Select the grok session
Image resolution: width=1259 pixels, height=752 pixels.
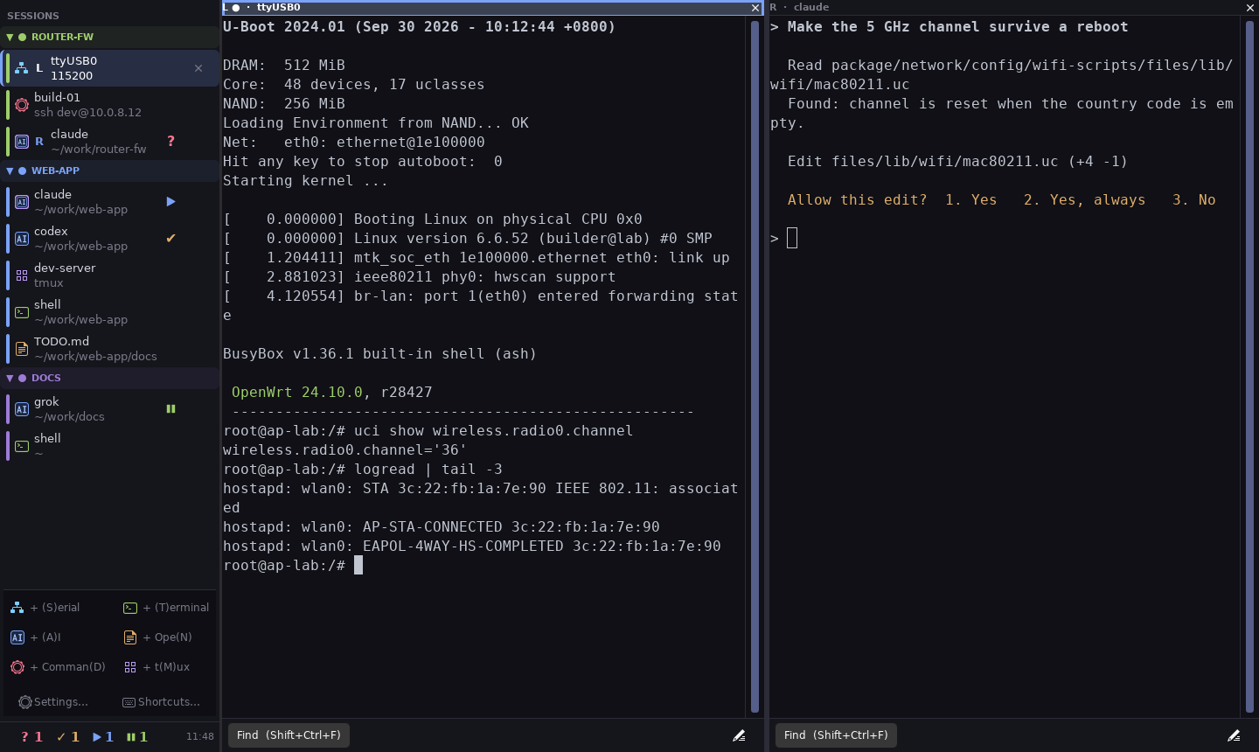tap(109, 409)
